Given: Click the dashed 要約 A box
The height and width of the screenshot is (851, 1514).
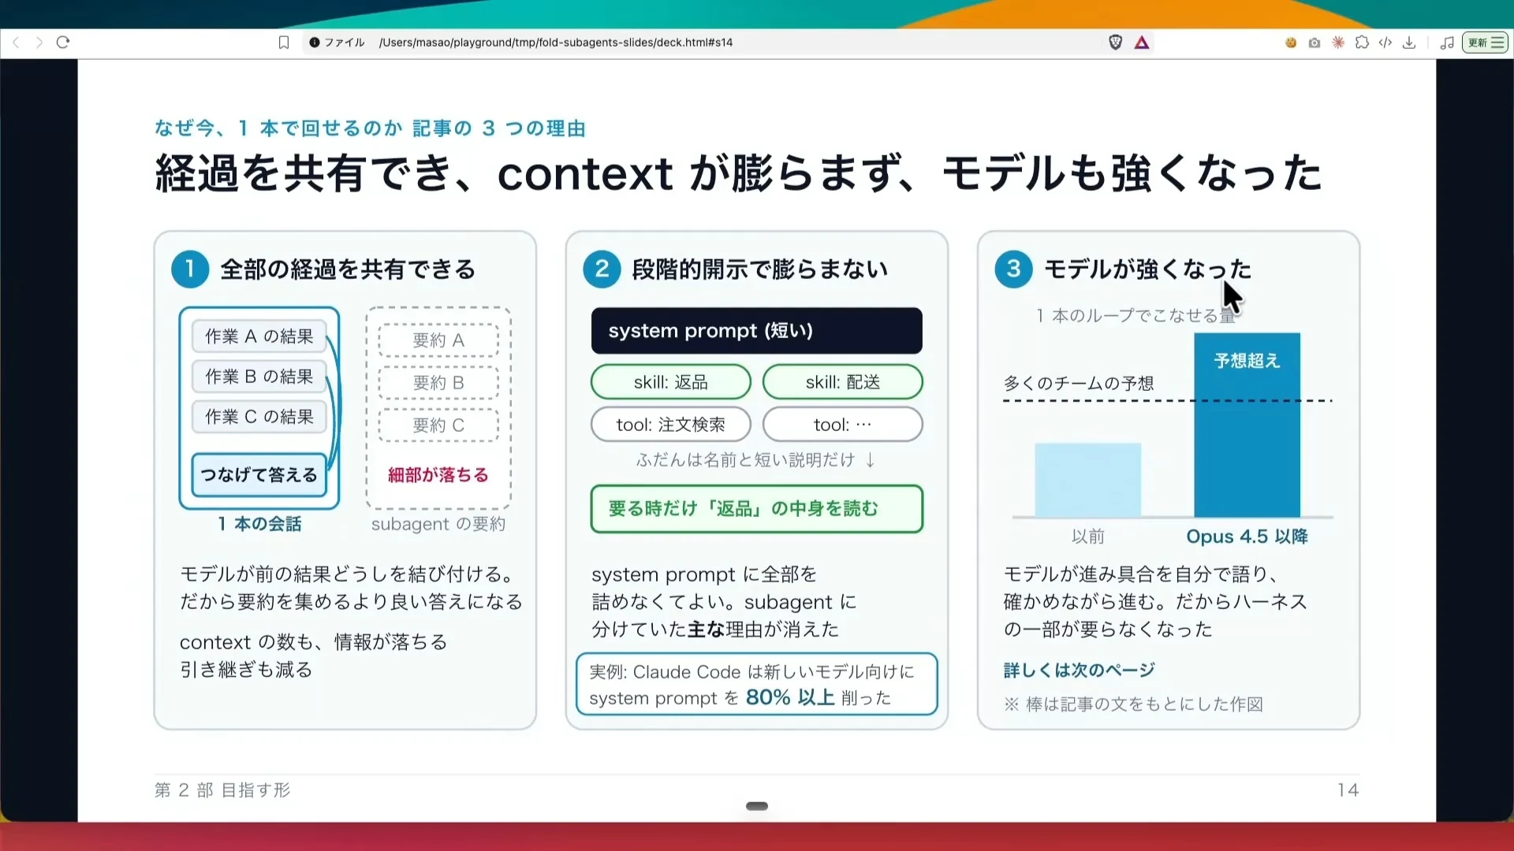Looking at the screenshot, I should 438,340.
